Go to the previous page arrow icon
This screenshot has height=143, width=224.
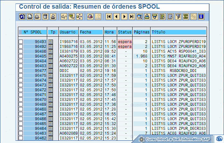click(116, 17)
